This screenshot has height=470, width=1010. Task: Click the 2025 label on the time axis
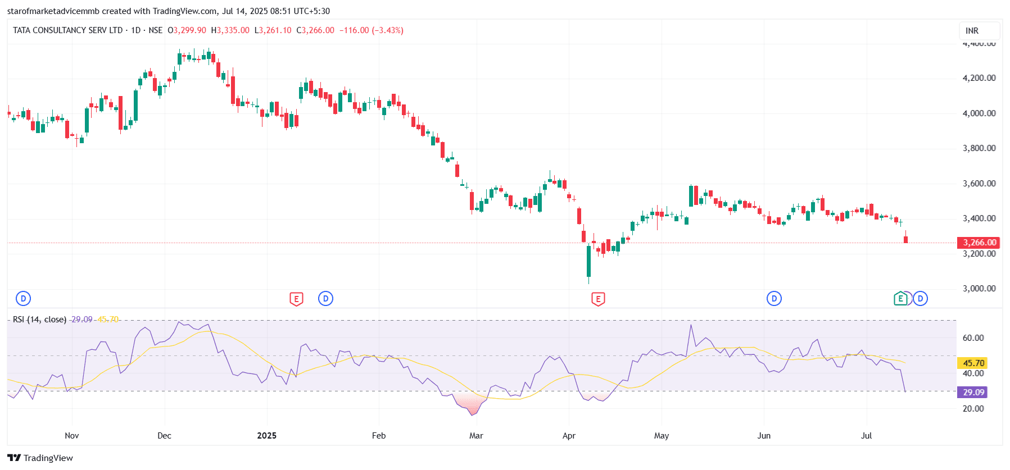[x=267, y=436]
